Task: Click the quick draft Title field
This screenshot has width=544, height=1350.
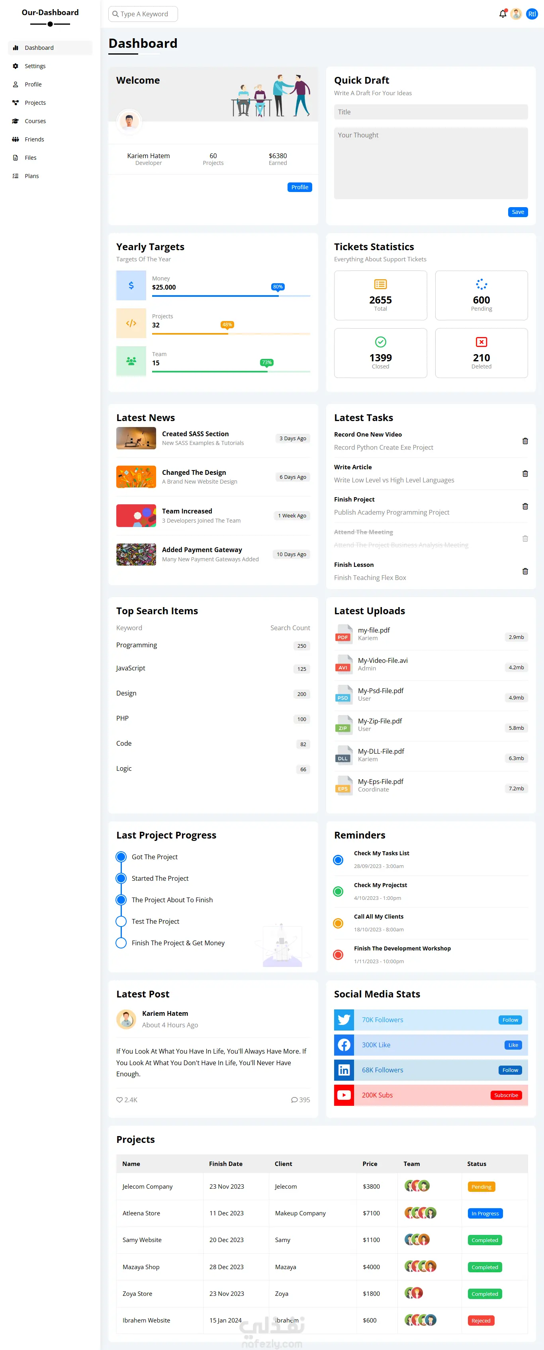Action: [431, 112]
